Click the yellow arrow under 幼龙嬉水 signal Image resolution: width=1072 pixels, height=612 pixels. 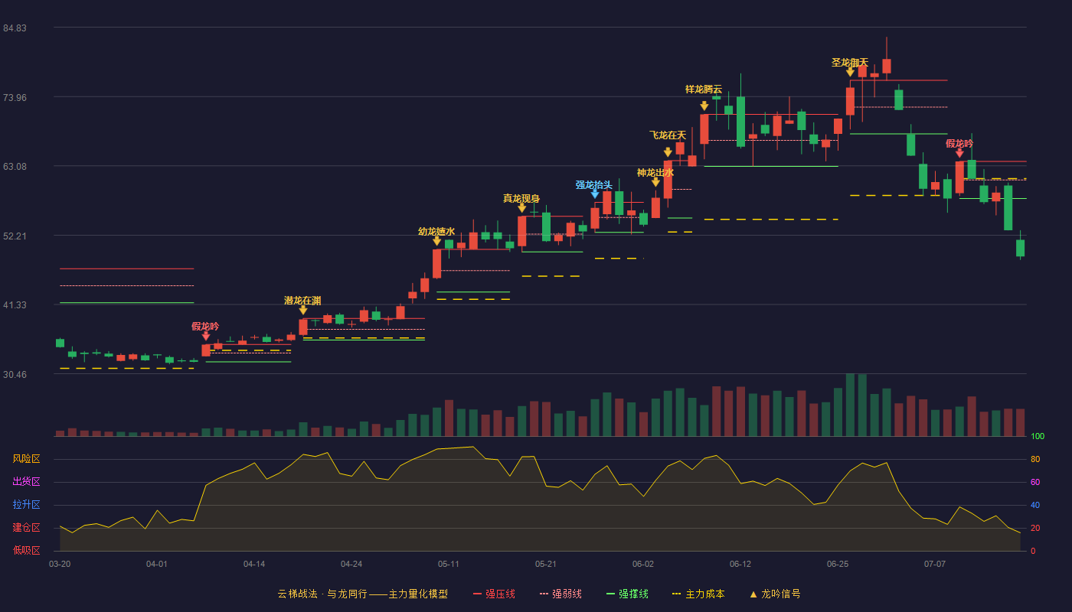tap(437, 241)
